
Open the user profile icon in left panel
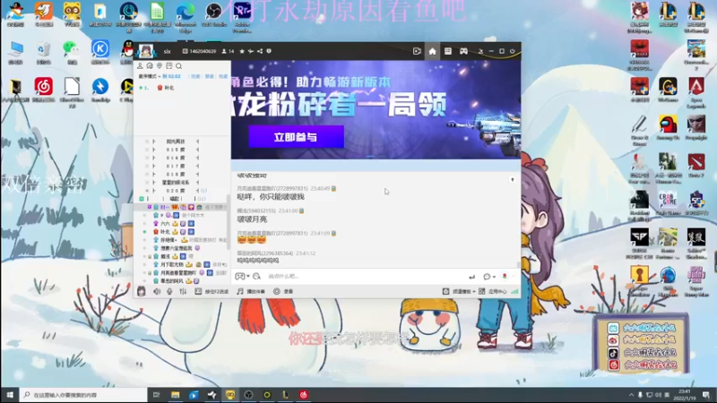point(141,66)
